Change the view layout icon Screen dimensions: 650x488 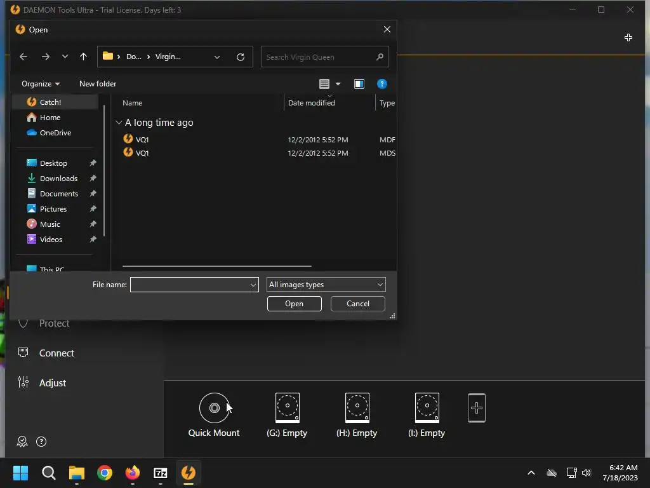pyautogui.click(x=324, y=85)
